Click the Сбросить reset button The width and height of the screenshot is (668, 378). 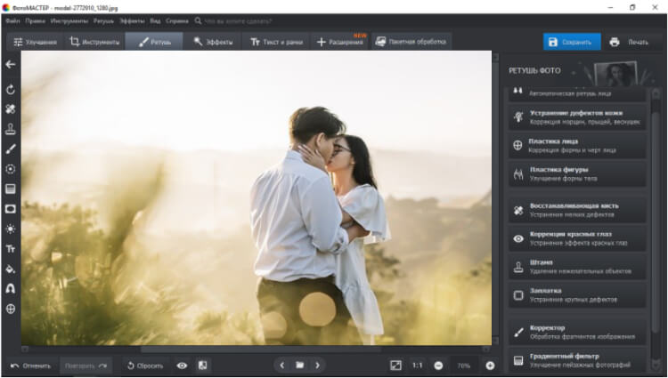click(143, 366)
